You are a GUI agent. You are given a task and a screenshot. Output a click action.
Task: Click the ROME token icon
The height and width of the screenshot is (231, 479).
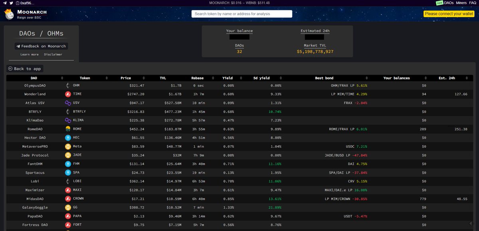[x=68, y=129]
